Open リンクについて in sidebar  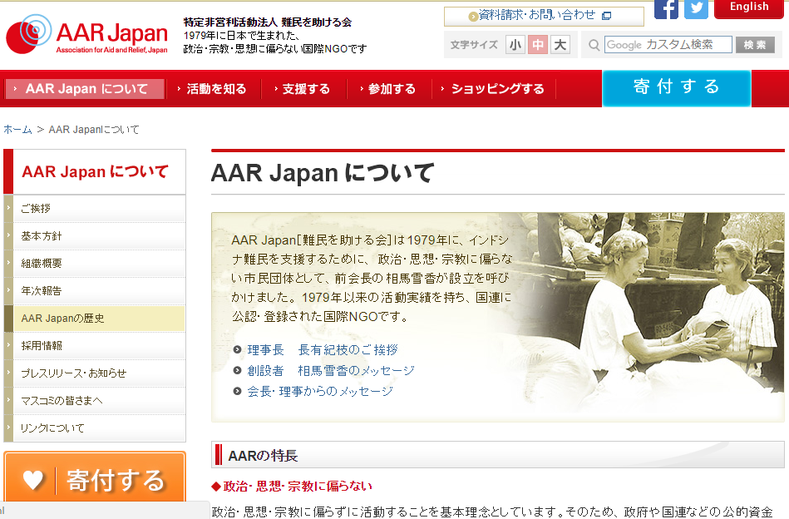[95, 428]
